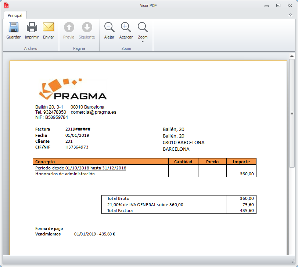Click the Zoom magnifier icon
Image resolution: width=298 pixels, height=267 pixels.
pyautogui.click(x=143, y=27)
